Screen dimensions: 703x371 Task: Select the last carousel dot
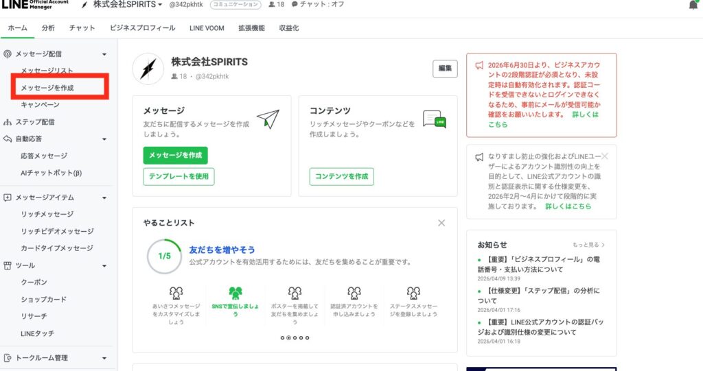point(307,338)
